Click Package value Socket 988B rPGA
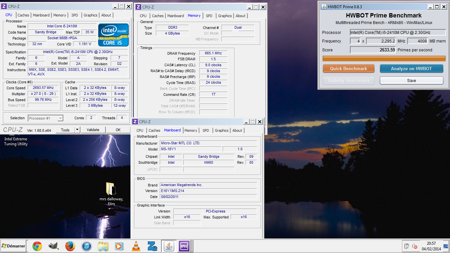Image resolution: width=450 pixels, height=253 pixels. [x=62, y=38]
